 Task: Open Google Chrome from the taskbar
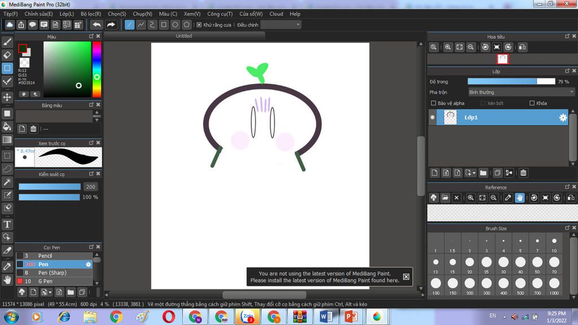coord(116,317)
